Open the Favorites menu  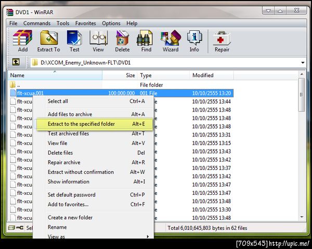(x=86, y=23)
